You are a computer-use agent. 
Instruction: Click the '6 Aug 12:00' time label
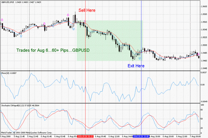[x=114, y=136]
